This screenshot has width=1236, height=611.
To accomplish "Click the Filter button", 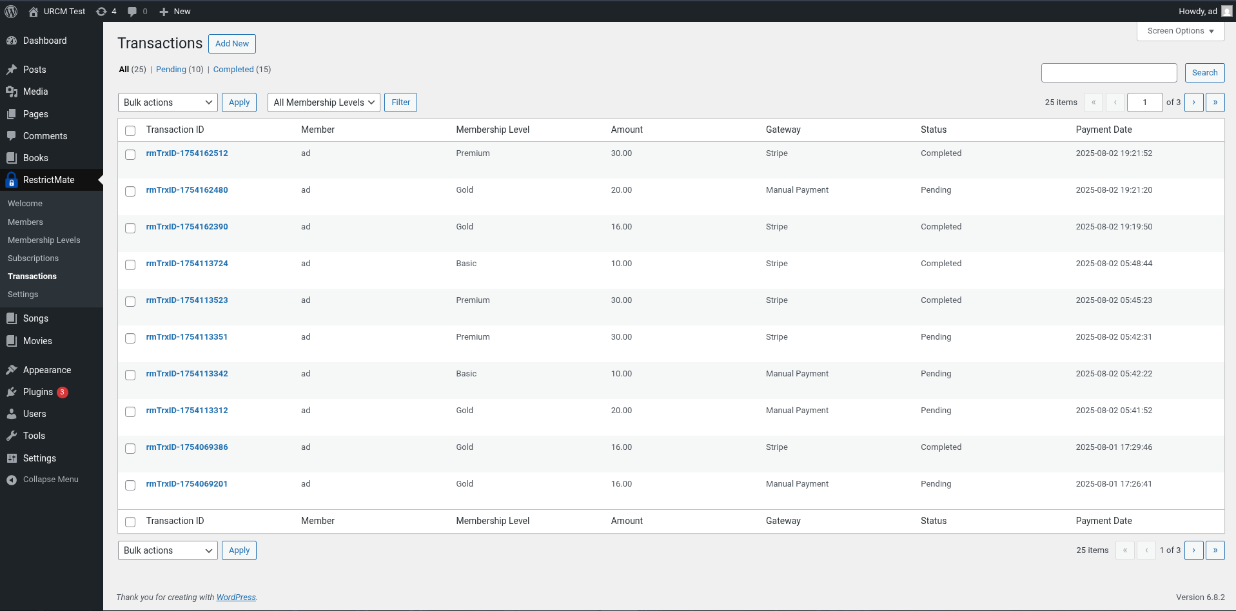I will coord(400,102).
